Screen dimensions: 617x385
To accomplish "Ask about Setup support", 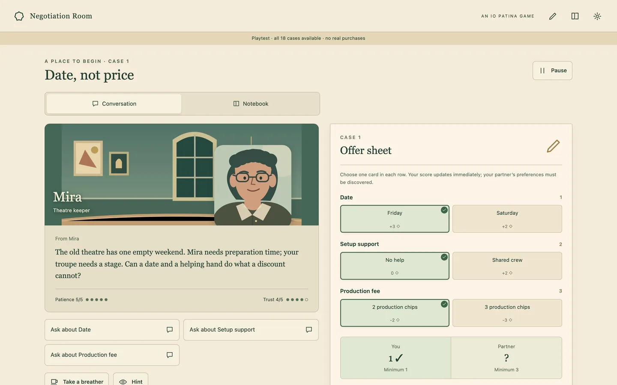I will click(251, 330).
